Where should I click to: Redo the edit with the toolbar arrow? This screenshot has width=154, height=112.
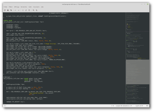pyautogui.click(x=18, y=10)
